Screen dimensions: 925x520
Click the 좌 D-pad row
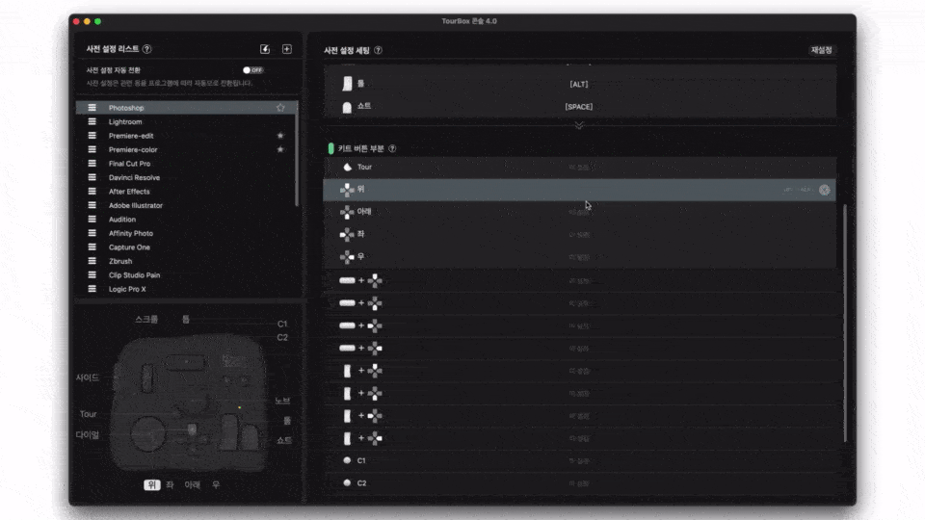click(x=579, y=235)
